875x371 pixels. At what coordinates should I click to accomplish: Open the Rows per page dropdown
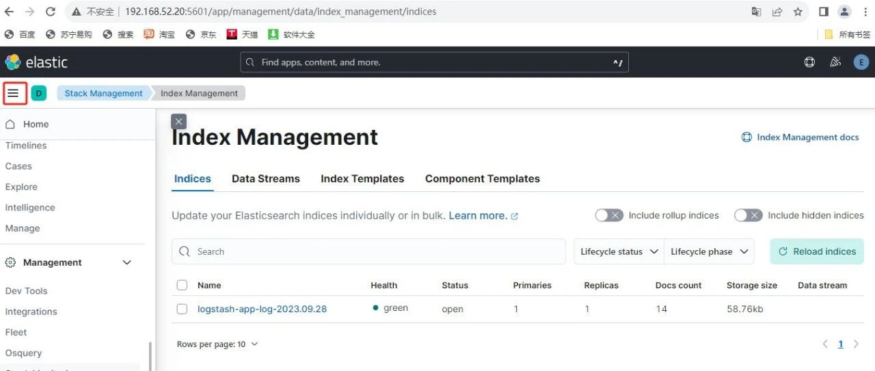tap(217, 344)
